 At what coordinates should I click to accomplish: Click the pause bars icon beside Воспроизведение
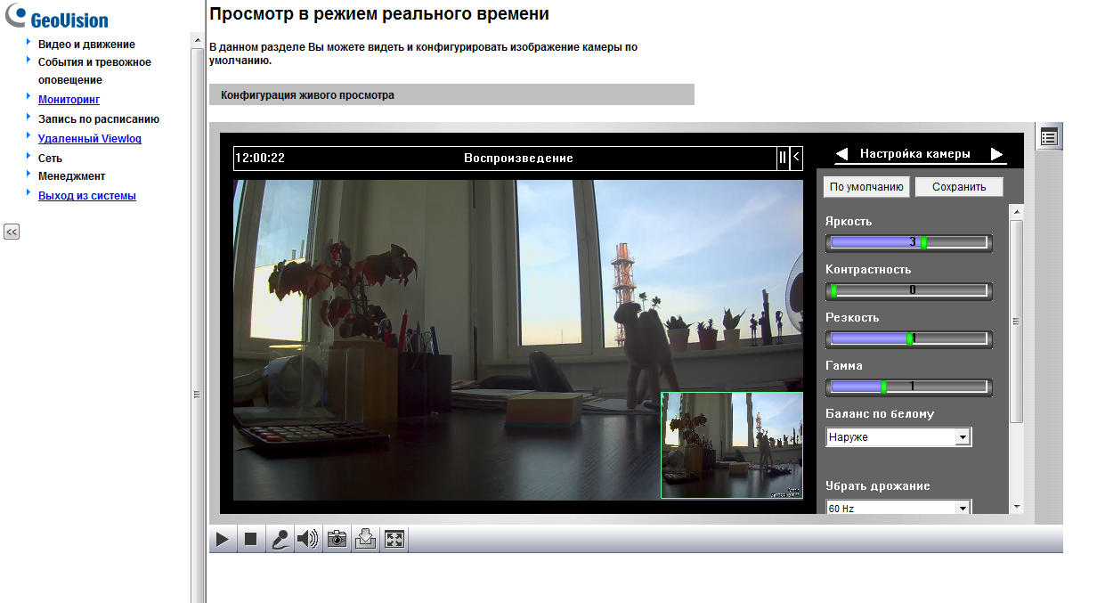[x=783, y=158]
